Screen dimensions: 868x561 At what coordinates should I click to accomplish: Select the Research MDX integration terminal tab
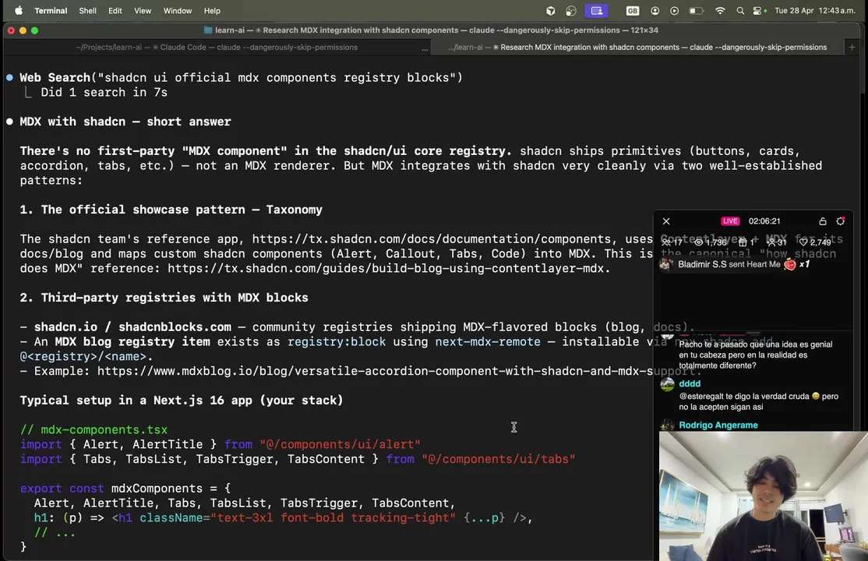pos(637,48)
